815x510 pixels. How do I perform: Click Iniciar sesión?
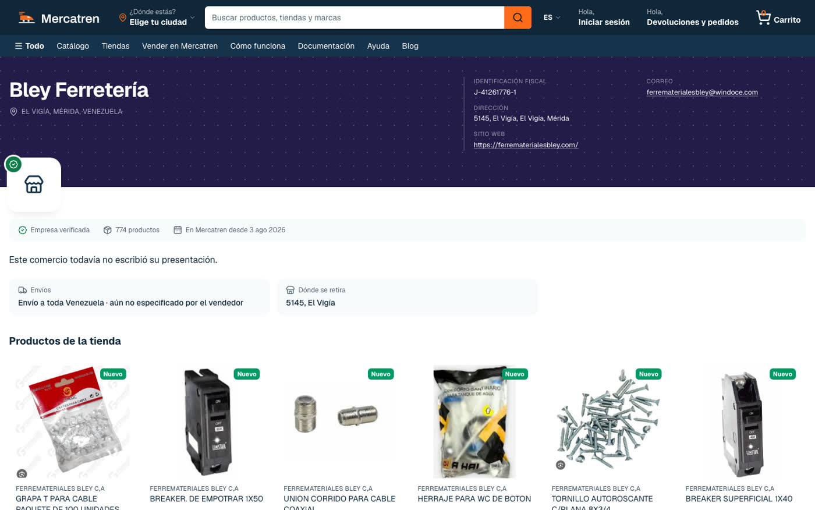[604, 22]
